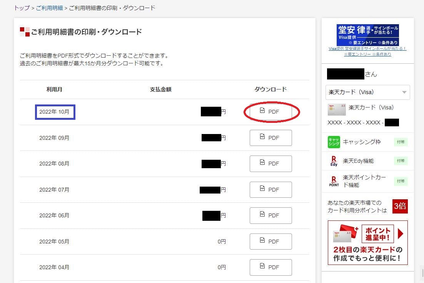Click the page heading ご利用明細書の印刷・ダウンロード

86,32
